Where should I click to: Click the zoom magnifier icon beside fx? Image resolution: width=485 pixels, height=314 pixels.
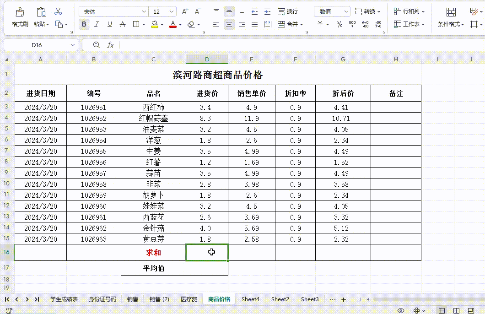97,45
